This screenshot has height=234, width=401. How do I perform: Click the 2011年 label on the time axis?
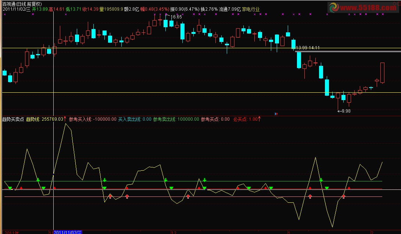pos(11,233)
